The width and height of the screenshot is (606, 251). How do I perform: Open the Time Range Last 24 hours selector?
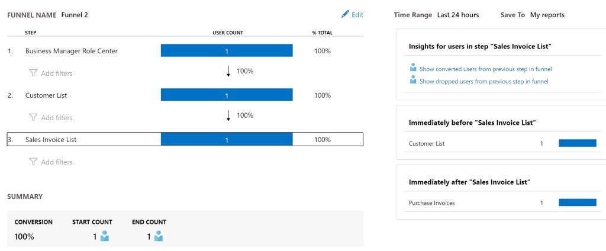(x=457, y=15)
